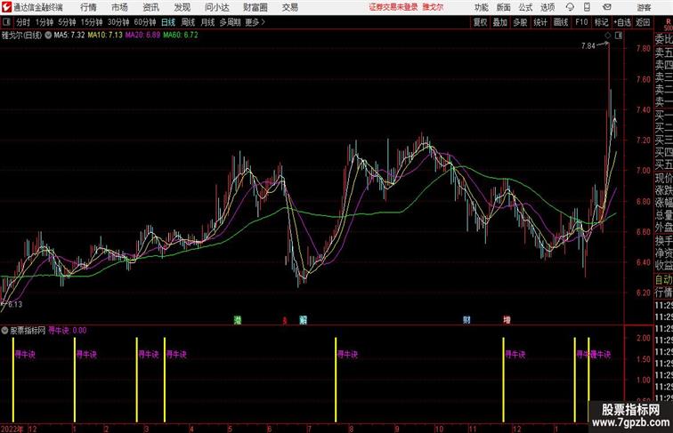Switch to 15分钟 chart period
The image size is (673, 433).
click(92, 22)
